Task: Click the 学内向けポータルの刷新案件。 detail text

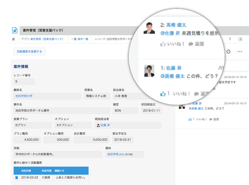Action: tap(58, 154)
